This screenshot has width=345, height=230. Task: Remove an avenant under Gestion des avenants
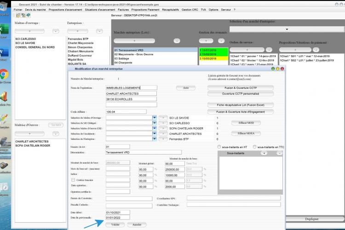pyautogui.click(x=221, y=41)
